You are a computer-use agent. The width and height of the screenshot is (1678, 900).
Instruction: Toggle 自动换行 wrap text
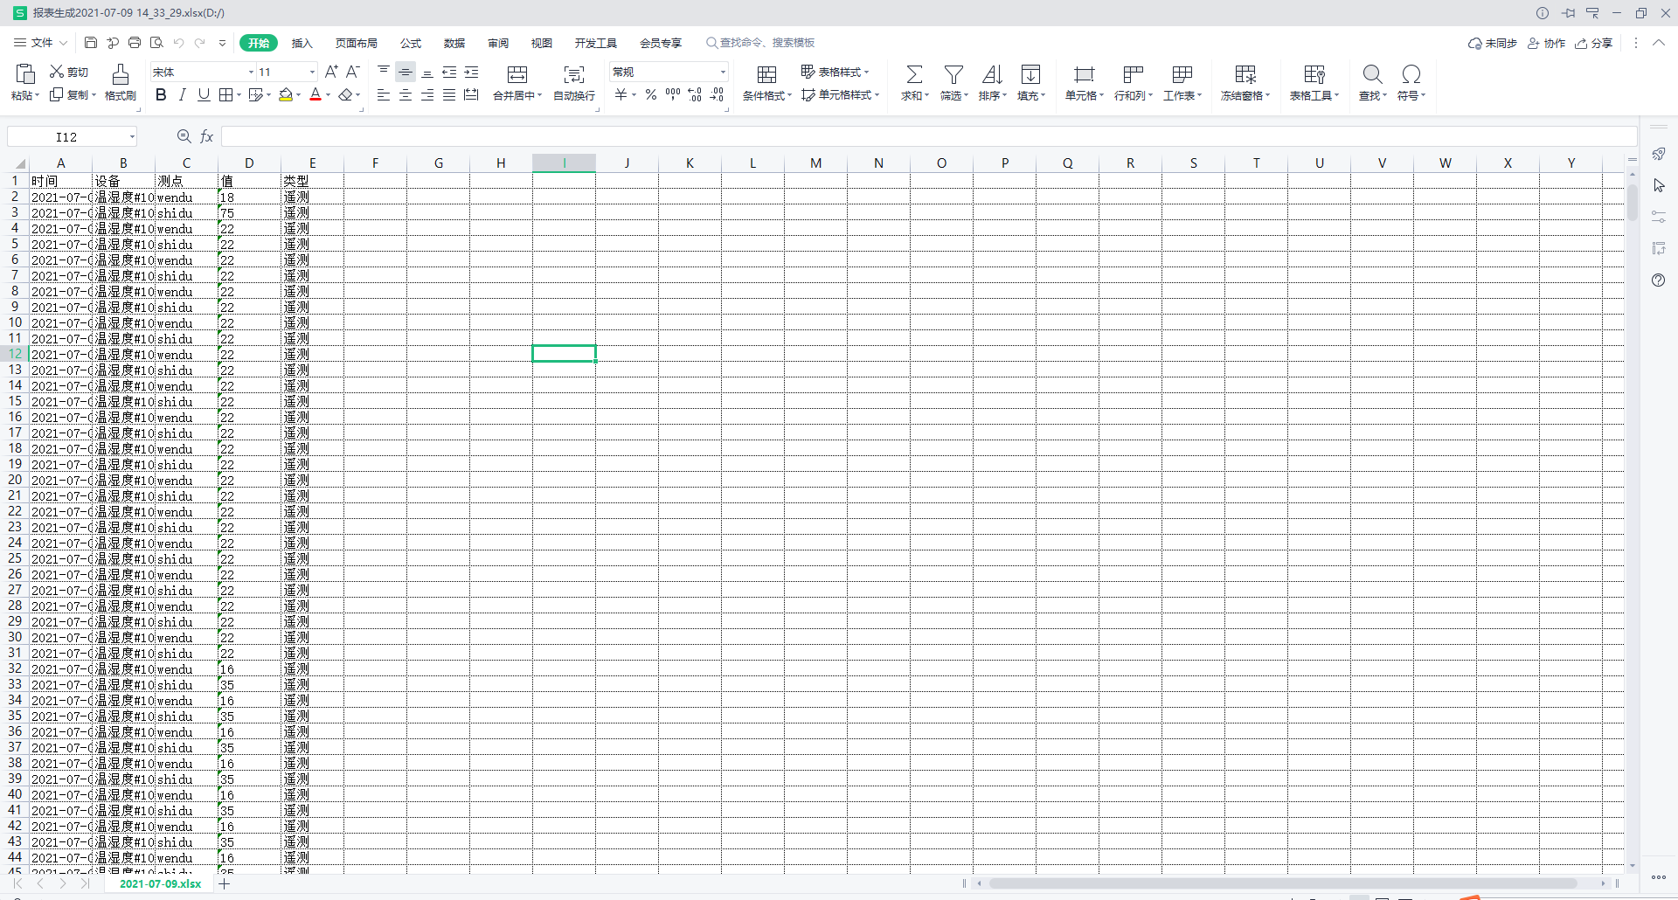[574, 83]
